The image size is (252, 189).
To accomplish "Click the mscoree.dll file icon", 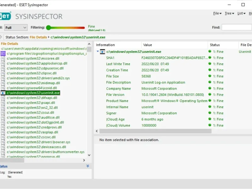I will (3, 59).
